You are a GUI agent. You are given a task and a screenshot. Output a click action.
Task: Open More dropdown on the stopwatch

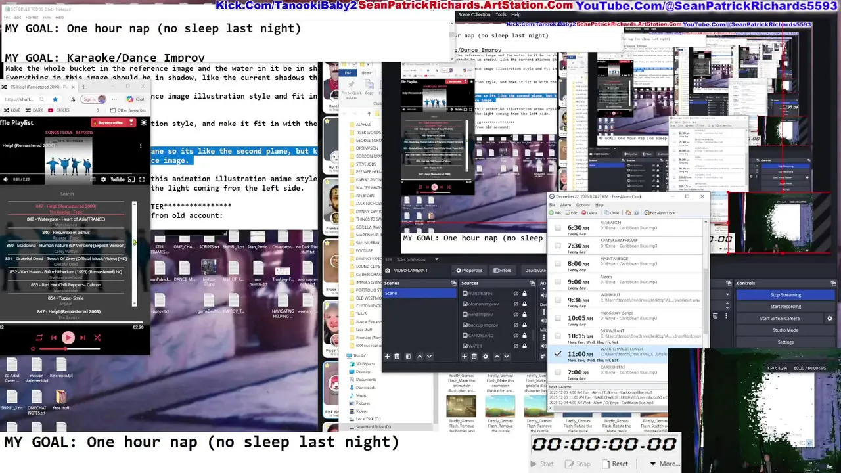point(665,464)
